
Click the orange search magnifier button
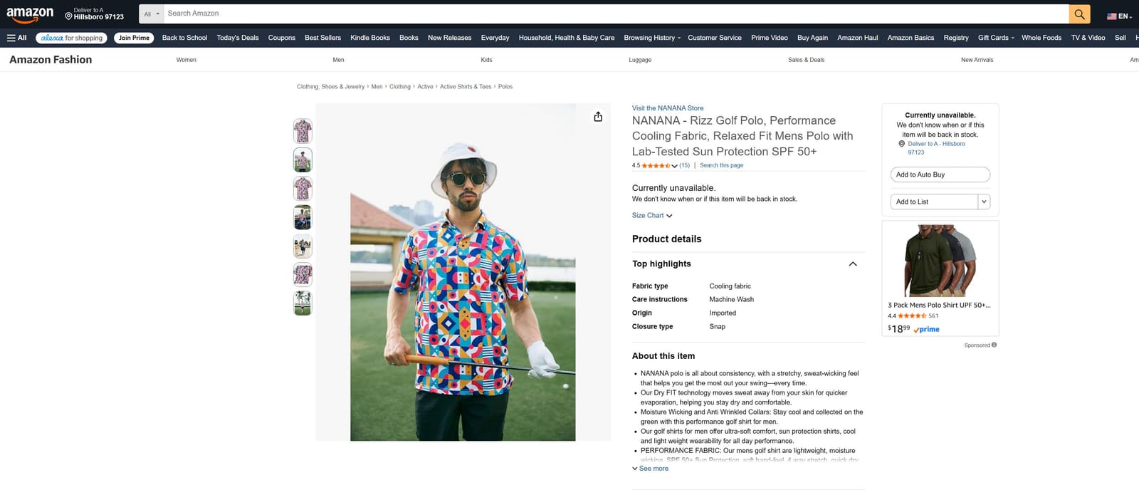1079,14
